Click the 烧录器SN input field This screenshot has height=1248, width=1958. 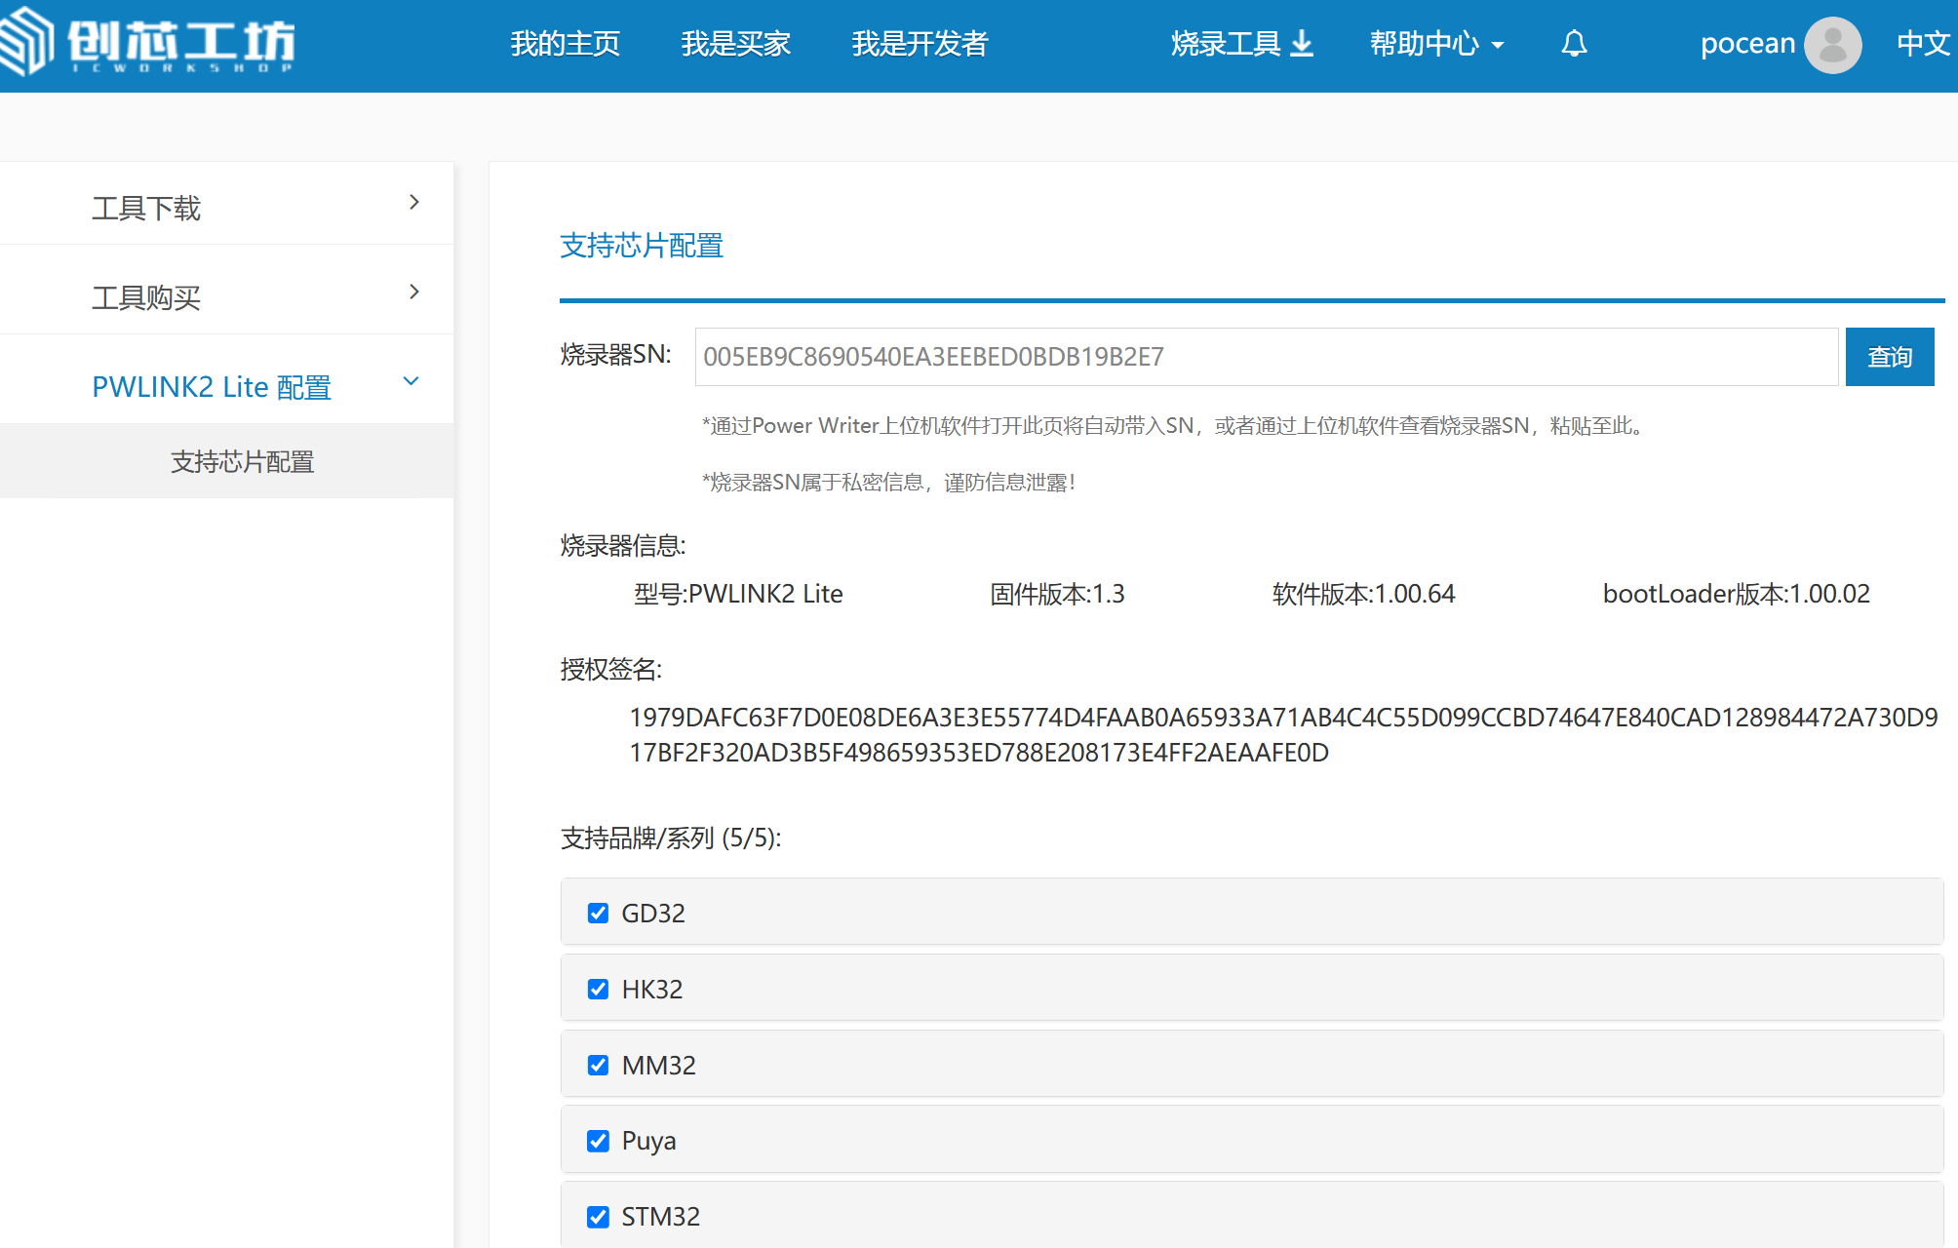coord(1267,357)
